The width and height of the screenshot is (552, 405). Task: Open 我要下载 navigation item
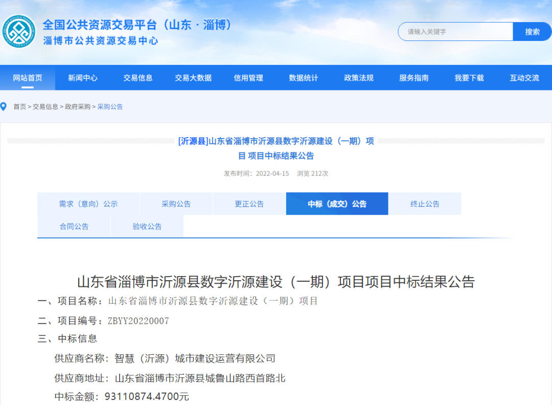point(469,78)
